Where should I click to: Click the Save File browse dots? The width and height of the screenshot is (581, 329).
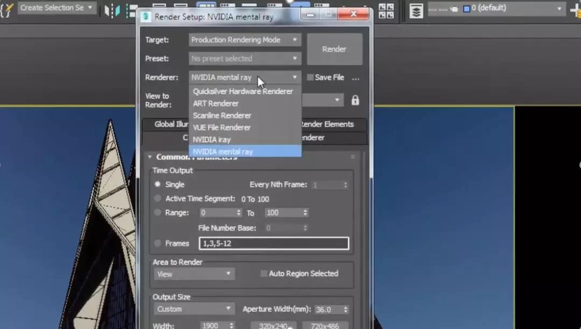(356, 78)
